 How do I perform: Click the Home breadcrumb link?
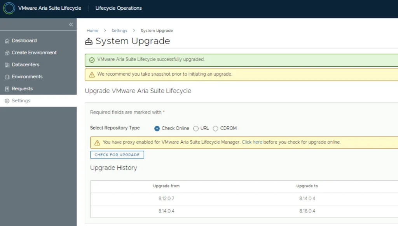coord(93,31)
